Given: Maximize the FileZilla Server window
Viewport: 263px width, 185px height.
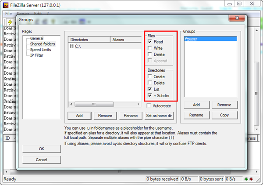Looking at the screenshot, I should coord(239,4).
